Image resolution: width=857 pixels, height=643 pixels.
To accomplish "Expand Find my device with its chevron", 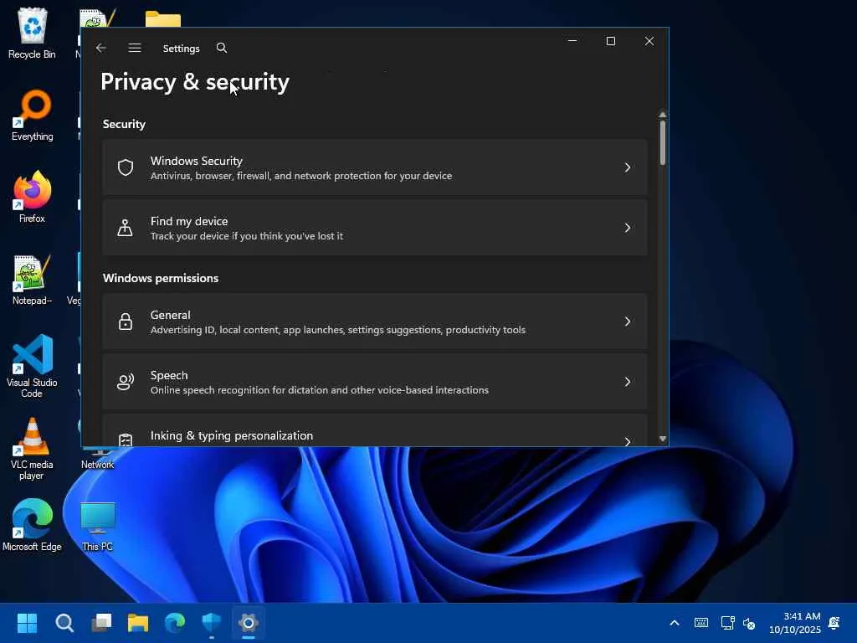I will 628,228.
